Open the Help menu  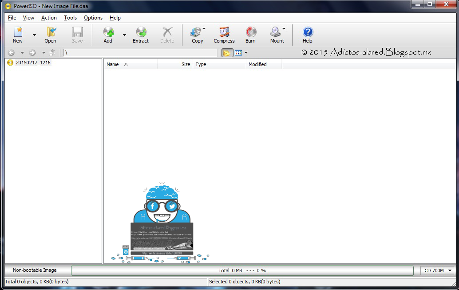[x=115, y=18]
